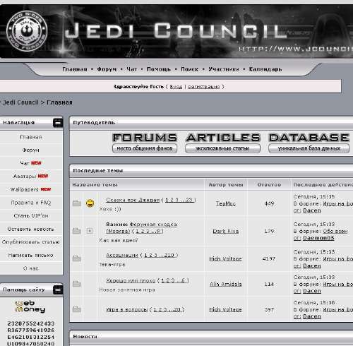The image size is (353, 346).
Task: Click reply count 4197
Action: click(269, 258)
